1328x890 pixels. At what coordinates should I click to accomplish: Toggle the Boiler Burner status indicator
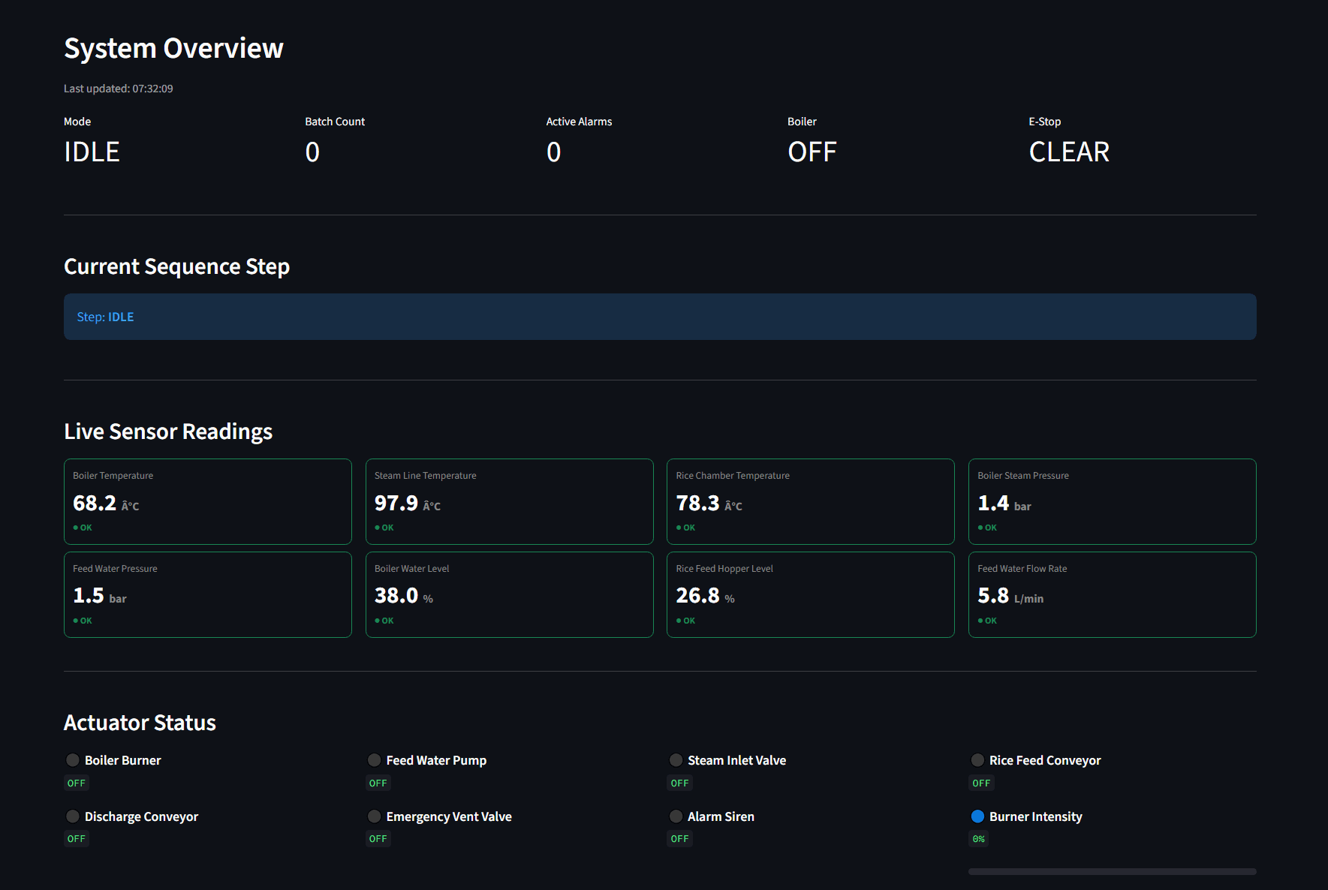click(x=73, y=759)
